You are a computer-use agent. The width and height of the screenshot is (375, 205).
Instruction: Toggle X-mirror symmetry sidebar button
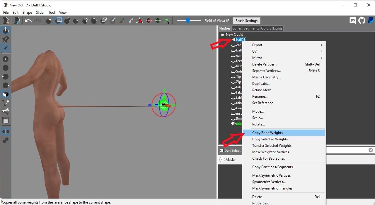click(x=6, y=132)
